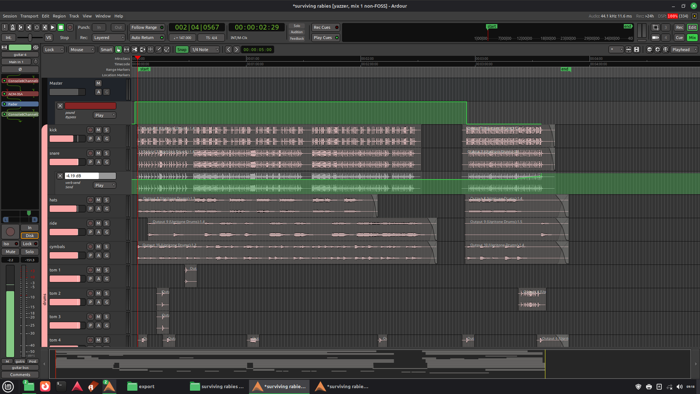Click the Comments button in mixer strip
700x394 pixels.
click(20, 375)
